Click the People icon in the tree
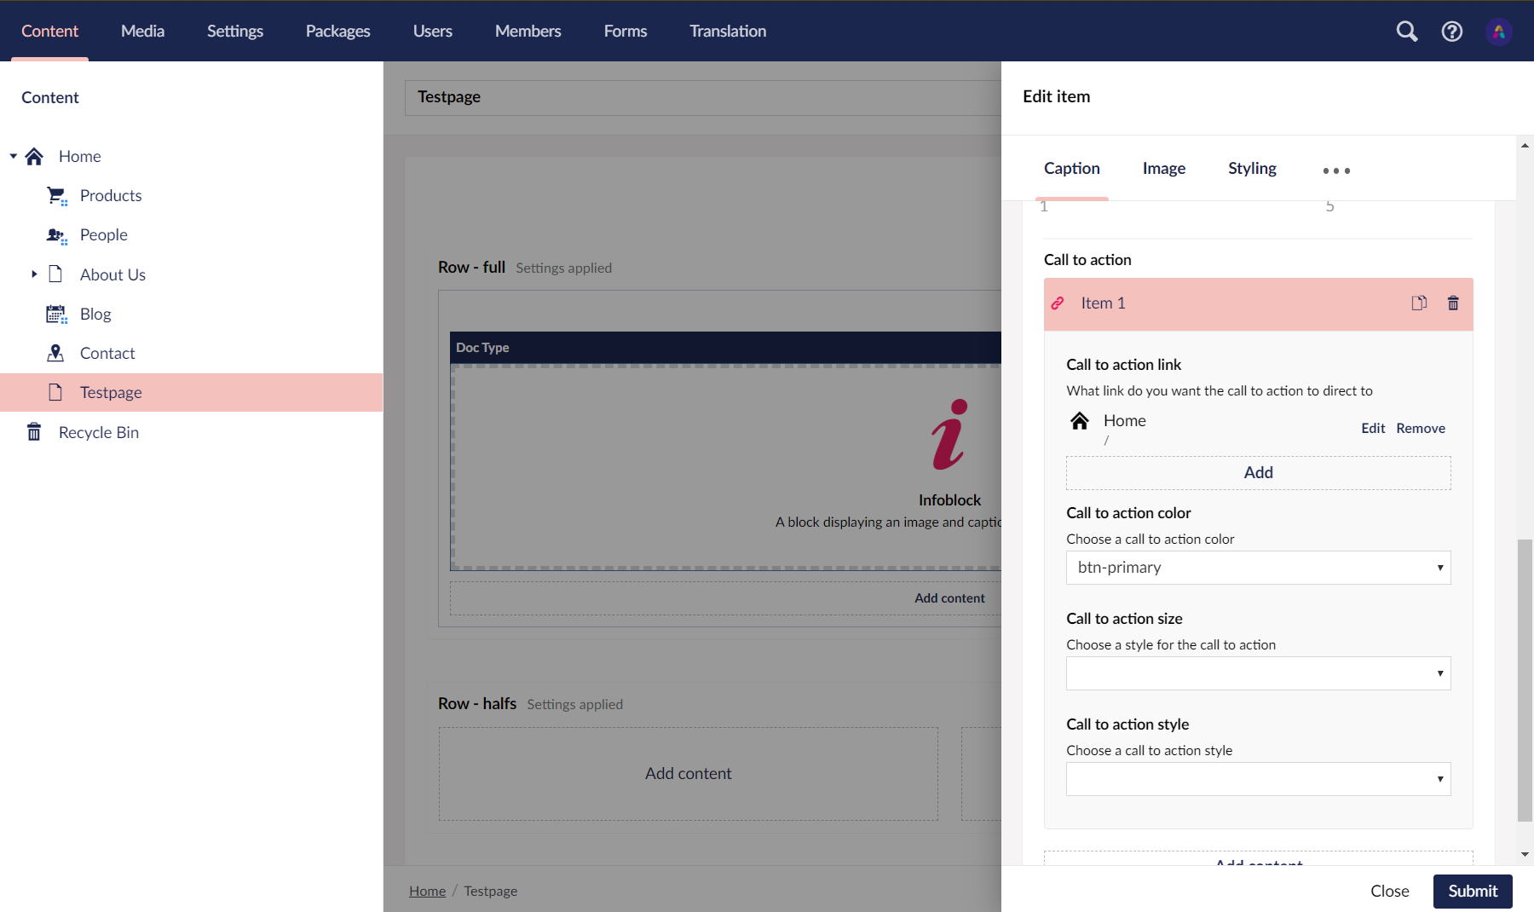 point(55,234)
